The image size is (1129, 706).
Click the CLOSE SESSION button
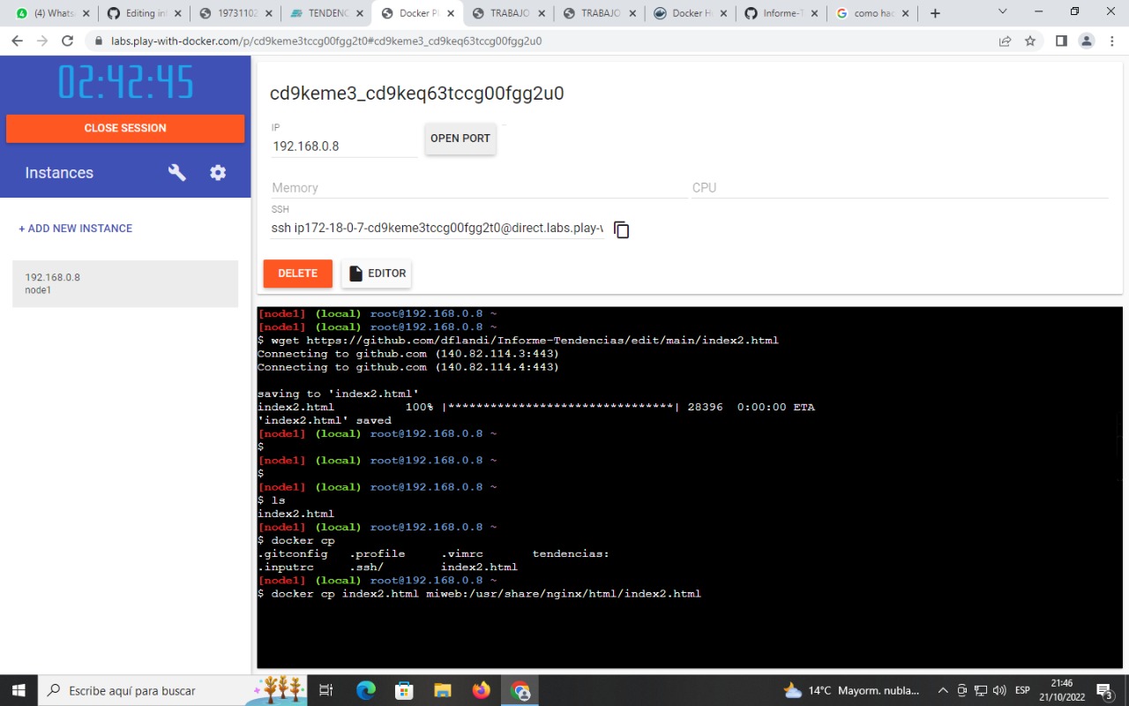(x=125, y=128)
